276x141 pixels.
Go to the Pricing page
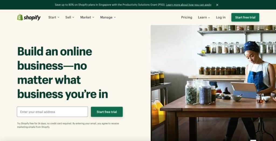click(x=187, y=17)
